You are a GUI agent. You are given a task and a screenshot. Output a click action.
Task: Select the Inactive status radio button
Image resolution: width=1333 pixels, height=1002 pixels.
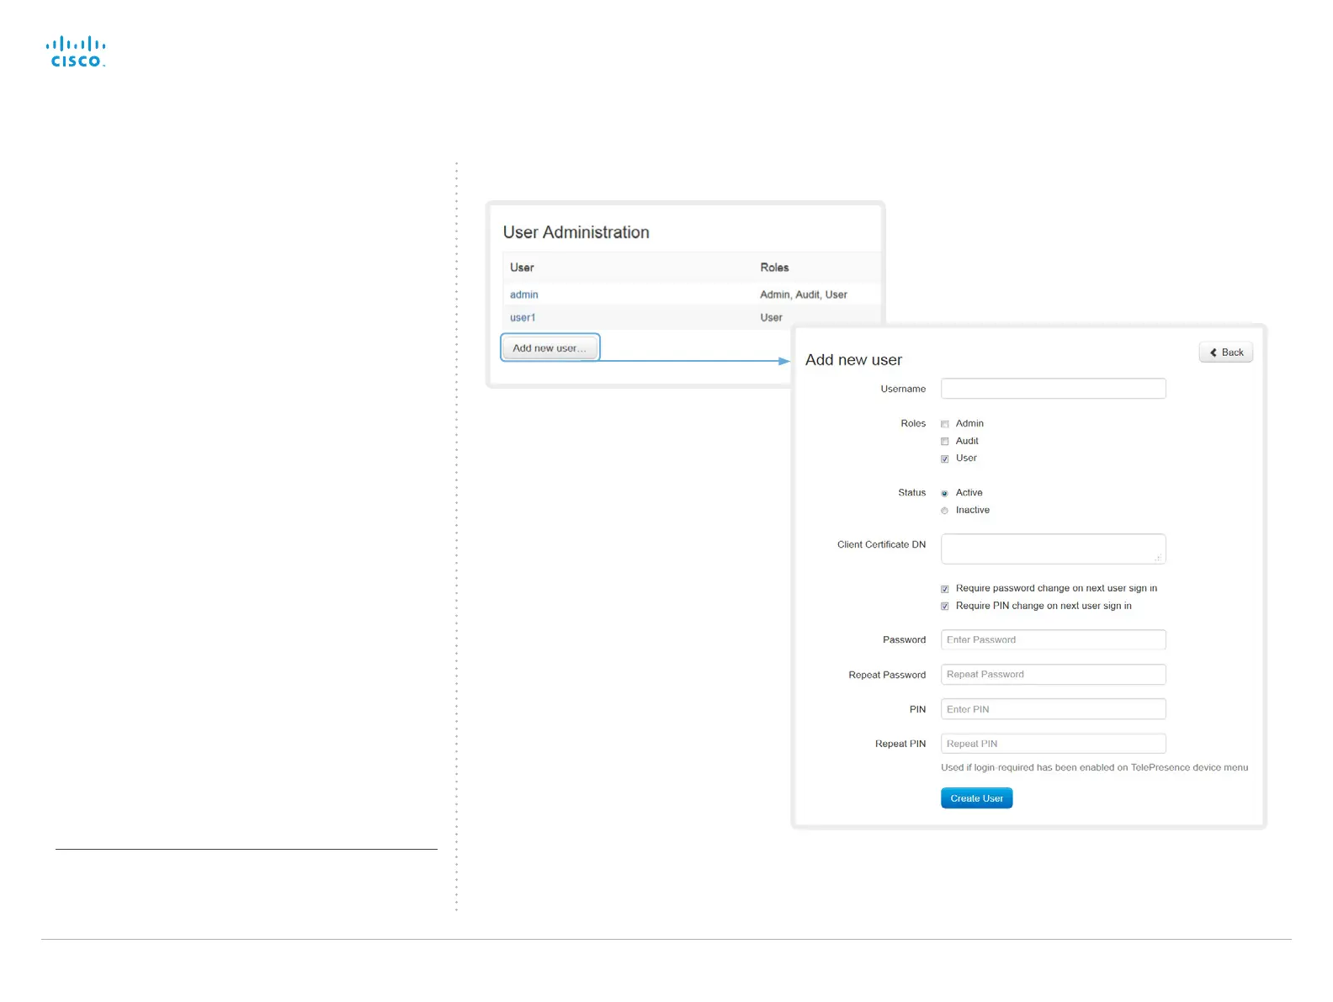tap(944, 511)
